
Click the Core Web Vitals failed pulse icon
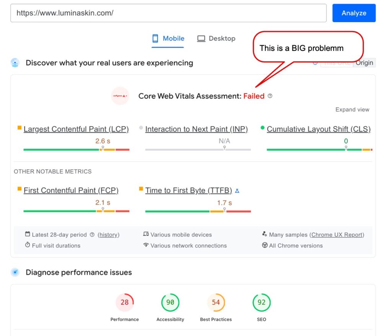click(120, 96)
